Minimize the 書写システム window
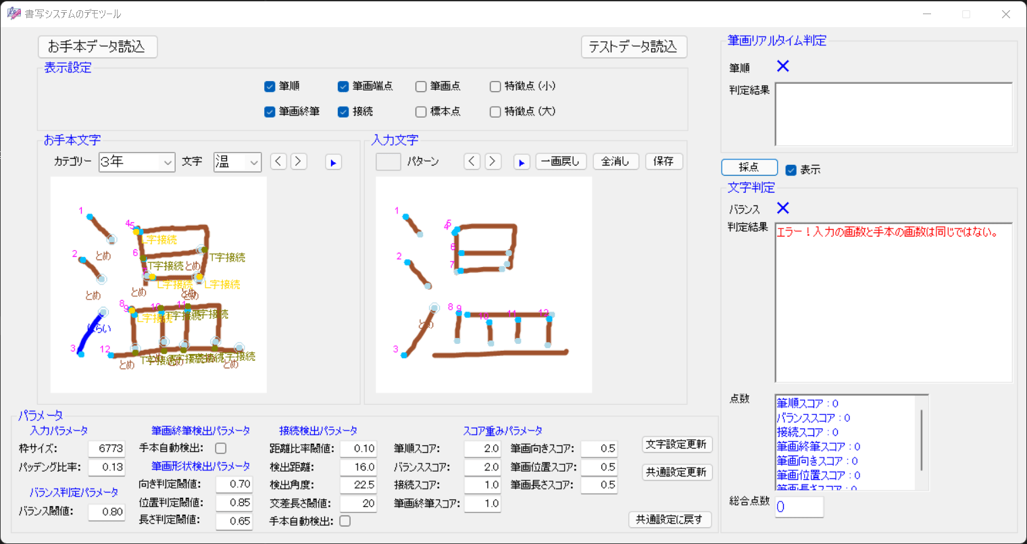 point(926,14)
